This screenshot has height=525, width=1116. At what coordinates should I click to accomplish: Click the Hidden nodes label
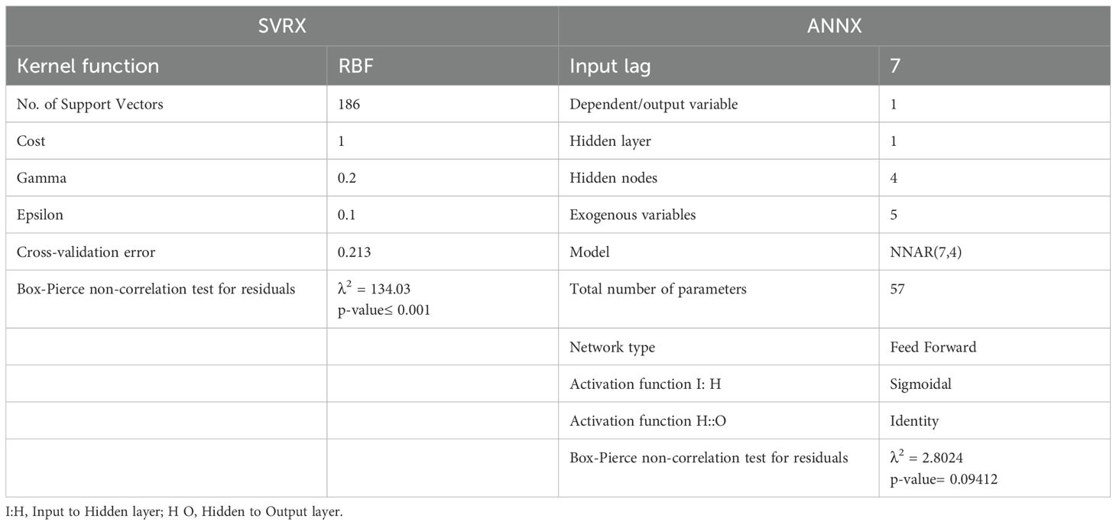coord(613,178)
